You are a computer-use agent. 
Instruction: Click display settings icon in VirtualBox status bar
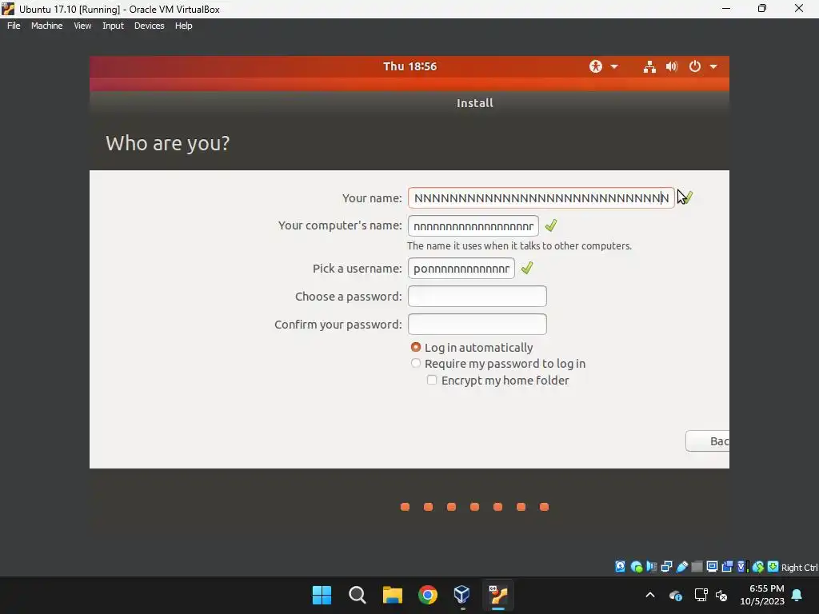712,567
